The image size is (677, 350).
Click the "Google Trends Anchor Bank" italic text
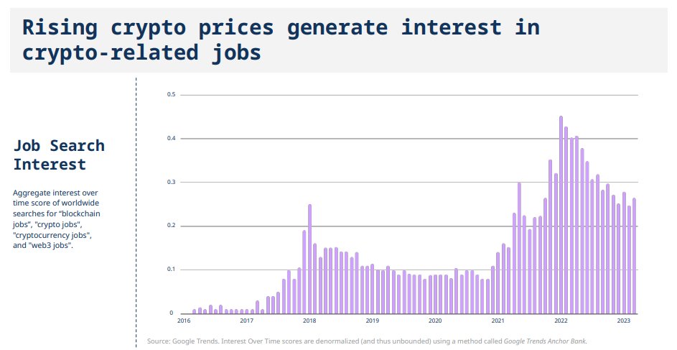[x=544, y=341]
